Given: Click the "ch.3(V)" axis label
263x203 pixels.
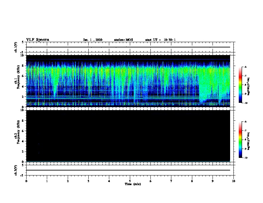Looking at the screenshot, I should click(x=16, y=170).
